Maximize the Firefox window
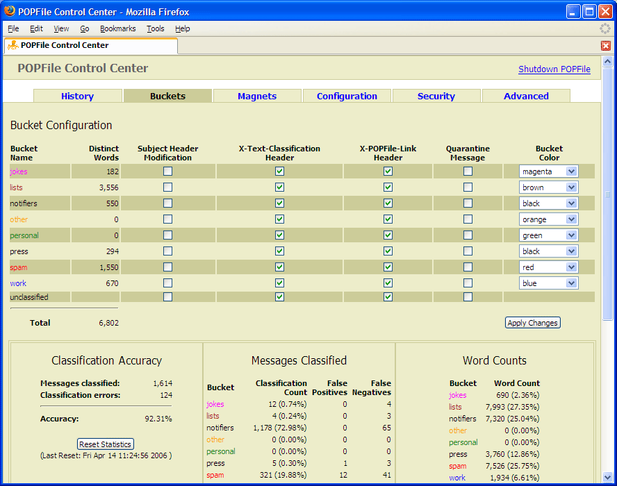 [589, 11]
